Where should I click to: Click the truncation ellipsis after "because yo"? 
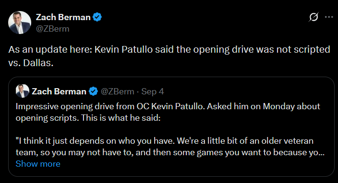(322, 153)
